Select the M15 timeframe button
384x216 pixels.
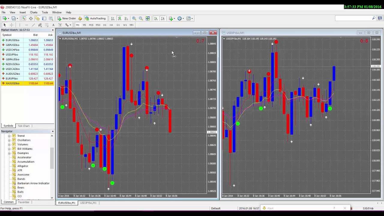tap(91, 25)
